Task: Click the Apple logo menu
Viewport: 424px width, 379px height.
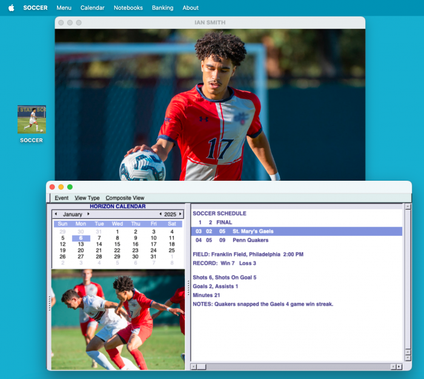Action: click(11, 8)
